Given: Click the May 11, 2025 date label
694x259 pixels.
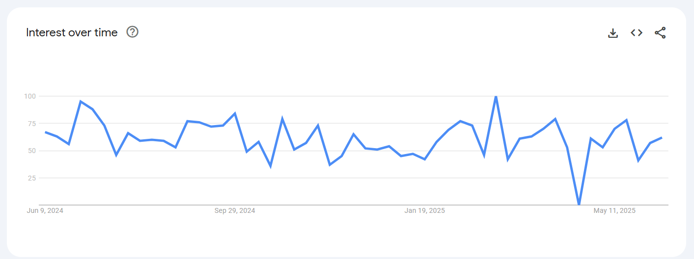Looking at the screenshot, I should [614, 211].
